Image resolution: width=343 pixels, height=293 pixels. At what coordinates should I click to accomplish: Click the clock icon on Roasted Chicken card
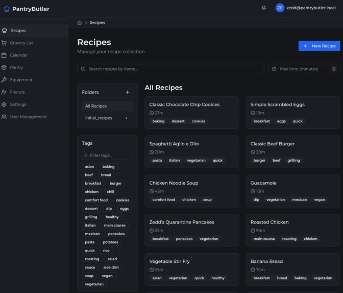[x=253, y=231]
